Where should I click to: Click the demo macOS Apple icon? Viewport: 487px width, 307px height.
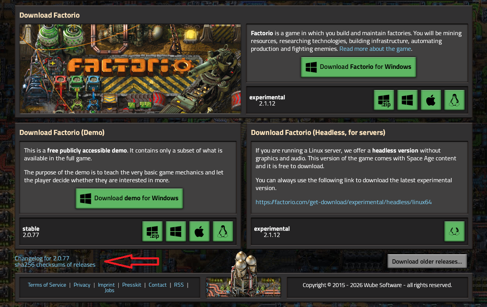(199, 232)
